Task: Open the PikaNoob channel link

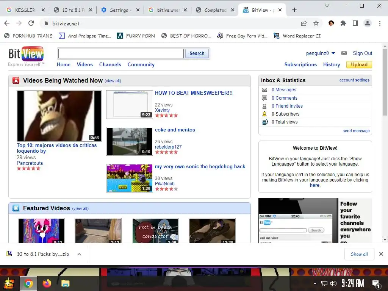Action: pos(164,184)
